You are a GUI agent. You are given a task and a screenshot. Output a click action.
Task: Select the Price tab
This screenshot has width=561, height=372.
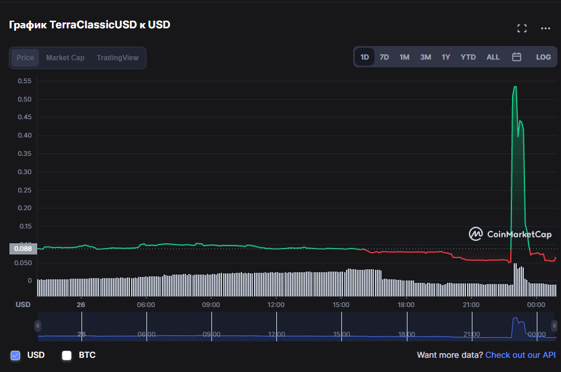25,58
